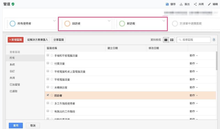Click the green verified shield icon
220x129 pixels.
[13, 4]
